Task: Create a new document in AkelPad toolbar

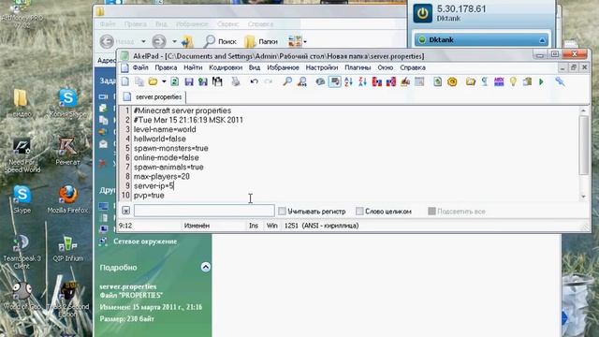Action: coord(125,81)
